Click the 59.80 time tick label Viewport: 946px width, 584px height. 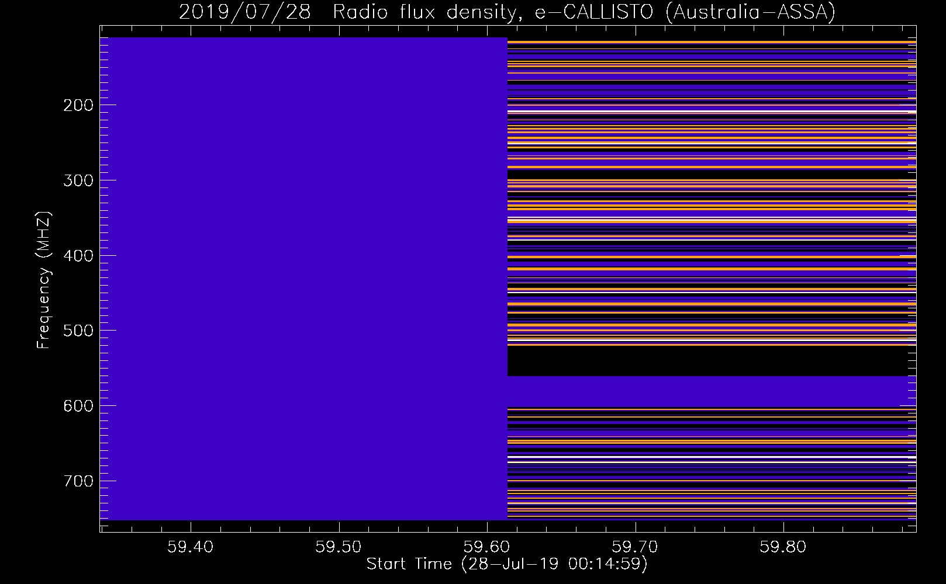pos(783,547)
